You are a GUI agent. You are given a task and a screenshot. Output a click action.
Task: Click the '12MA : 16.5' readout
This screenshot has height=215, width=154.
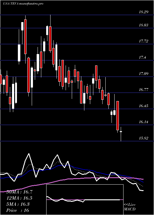click(x=19, y=198)
